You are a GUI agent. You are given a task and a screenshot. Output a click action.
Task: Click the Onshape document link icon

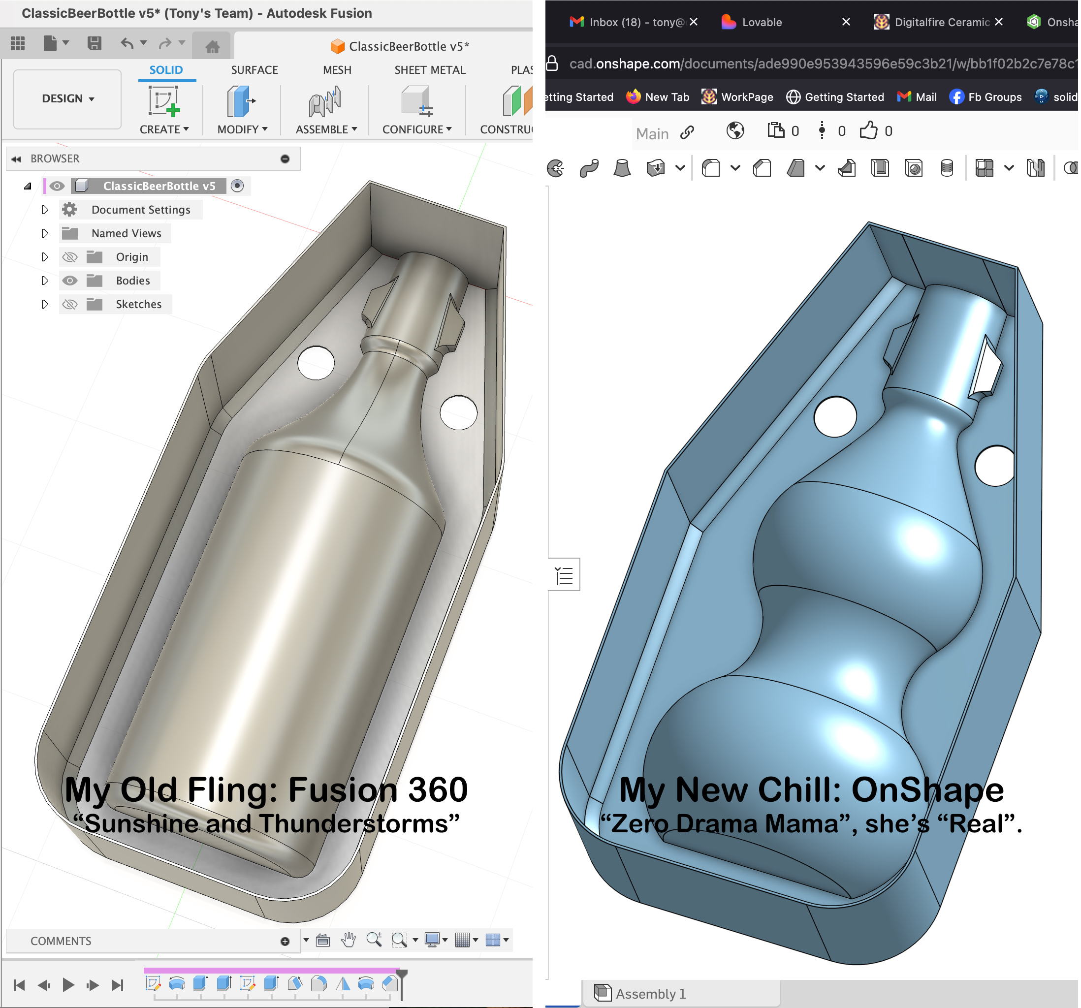coord(687,132)
